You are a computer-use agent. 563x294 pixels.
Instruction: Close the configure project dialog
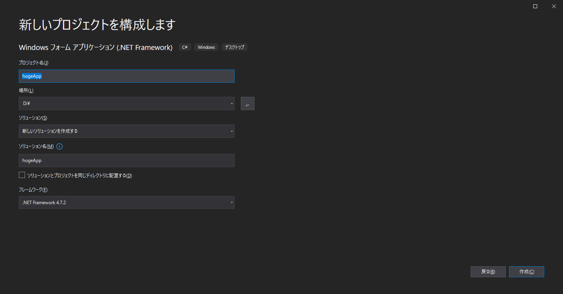[x=554, y=6]
